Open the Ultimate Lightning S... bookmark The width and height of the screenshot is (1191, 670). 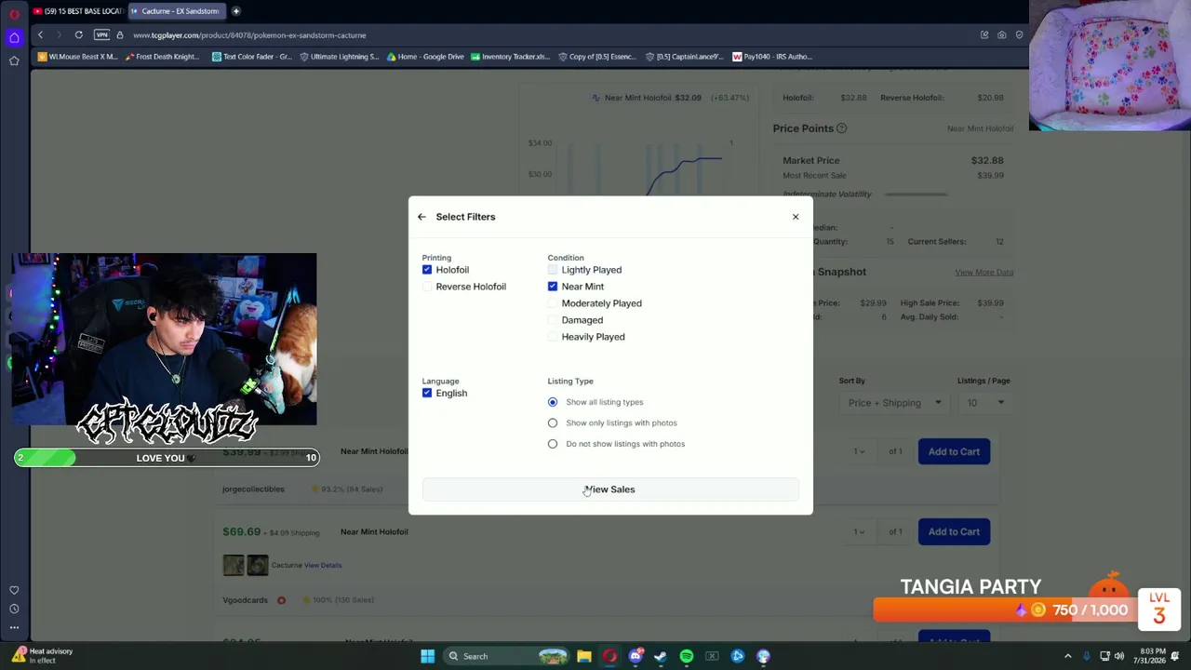tap(340, 57)
